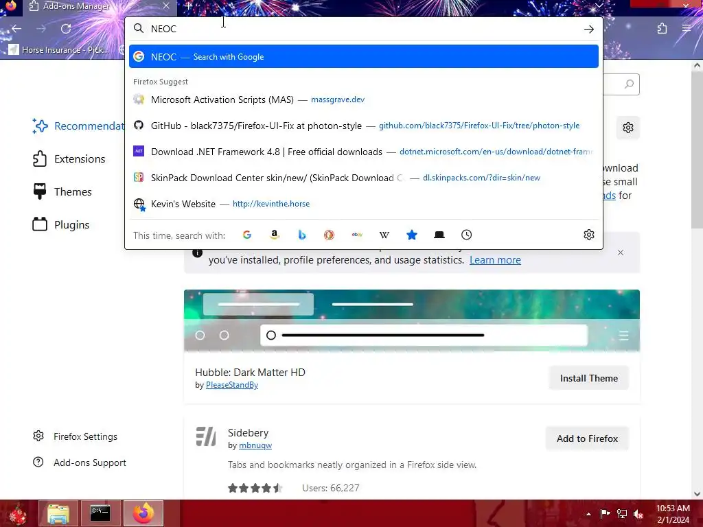
Task: Search with Amazon one-off engine icon
Action: [x=275, y=235]
